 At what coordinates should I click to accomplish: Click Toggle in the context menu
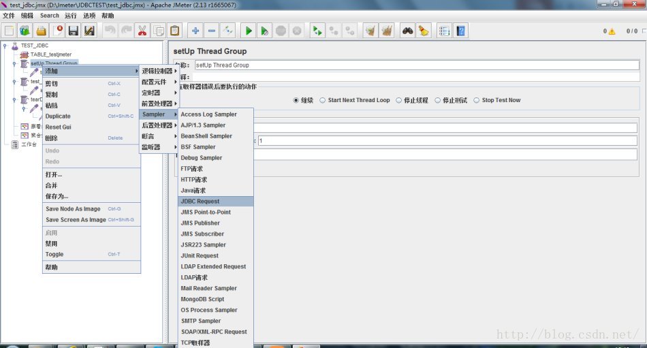tap(91, 254)
